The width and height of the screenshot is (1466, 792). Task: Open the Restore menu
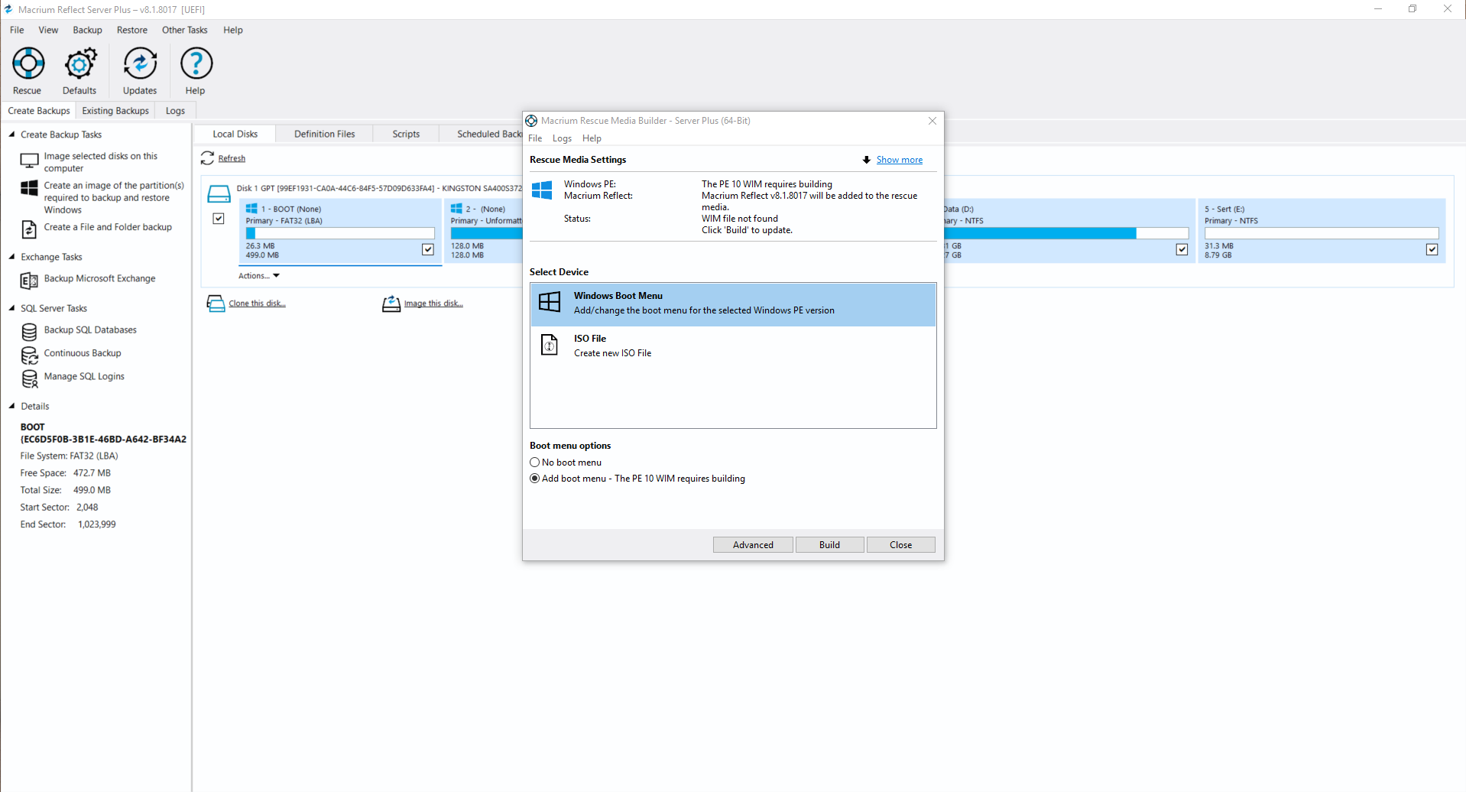click(x=132, y=30)
